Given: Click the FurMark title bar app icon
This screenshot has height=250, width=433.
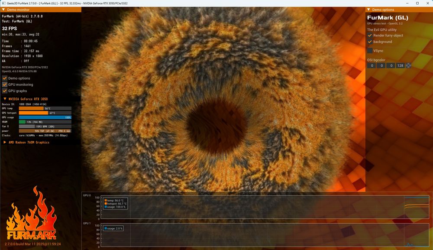Looking at the screenshot, I should pyautogui.click(x=3, y=3).
